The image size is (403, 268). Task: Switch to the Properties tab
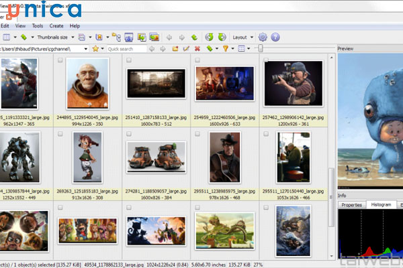351,205
